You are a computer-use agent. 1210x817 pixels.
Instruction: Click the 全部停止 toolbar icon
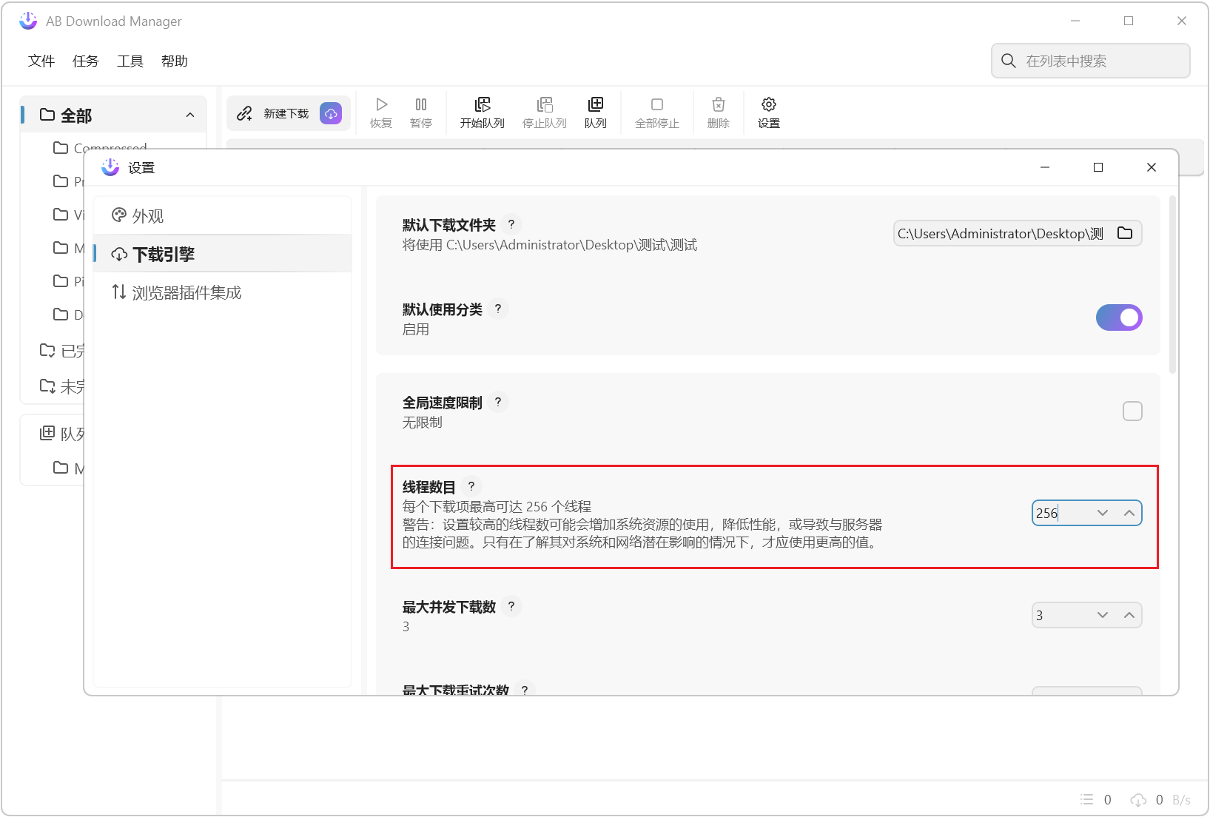click(657, 104)
